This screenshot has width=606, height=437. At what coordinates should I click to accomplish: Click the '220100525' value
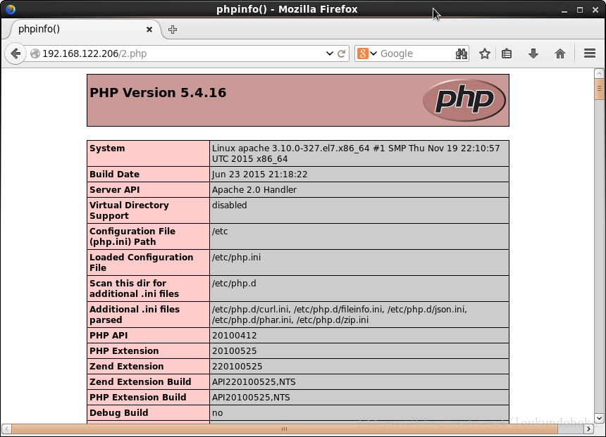click(237, 367)
